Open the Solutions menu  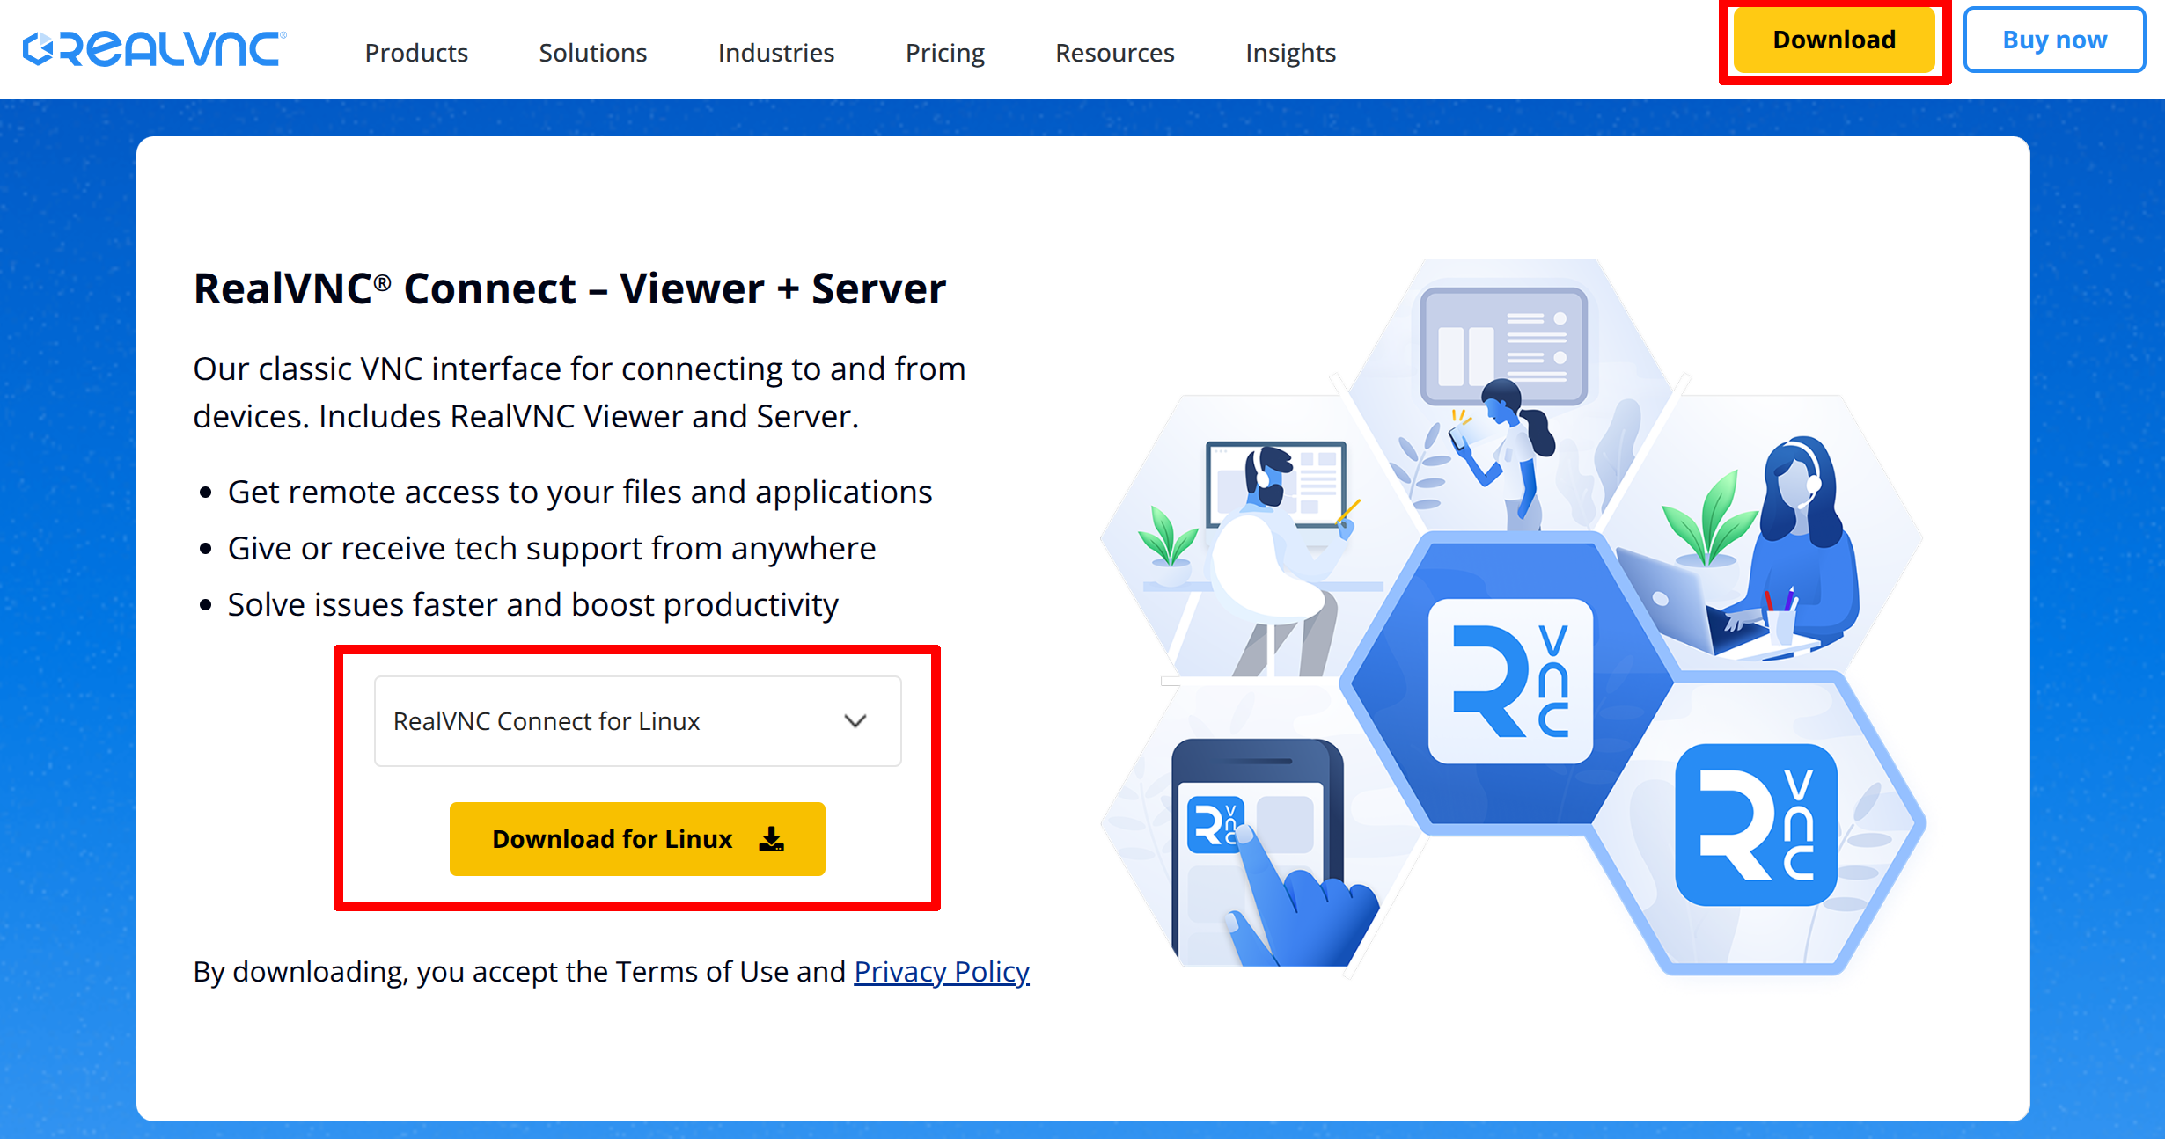click(x=592, y=53)
